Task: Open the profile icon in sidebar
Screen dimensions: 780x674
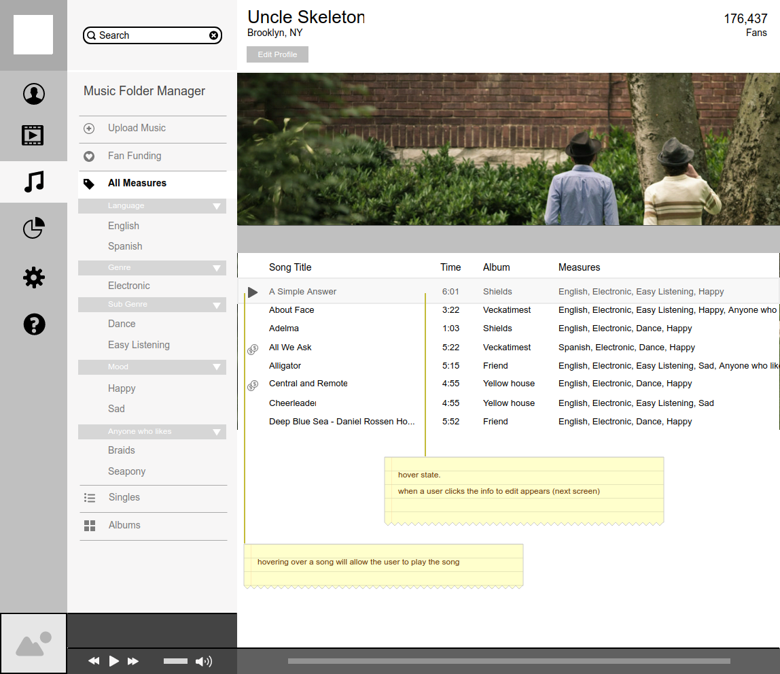Action: (x=34, y=94)
